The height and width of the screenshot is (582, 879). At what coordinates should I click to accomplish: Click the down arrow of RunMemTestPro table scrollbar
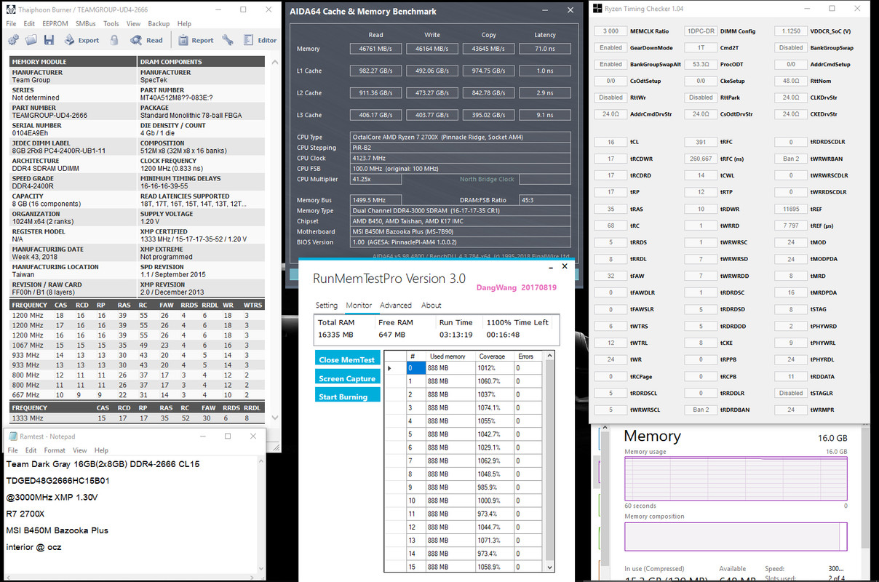coord(549,567)
